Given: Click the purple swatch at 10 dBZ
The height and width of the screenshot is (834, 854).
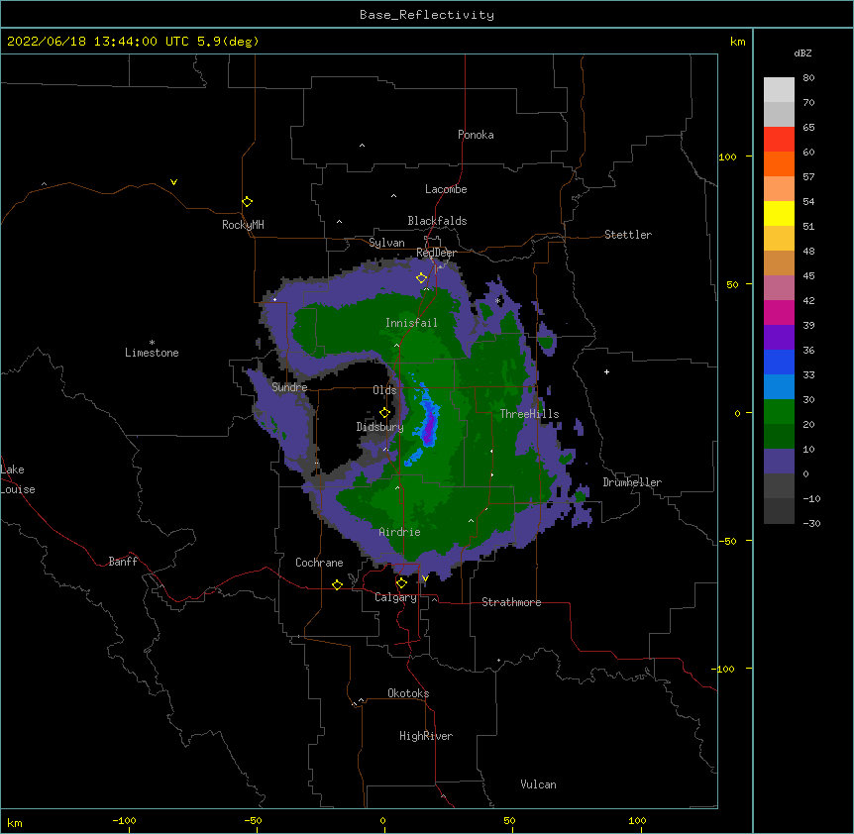Looking at the screenshot, I should point(779,462).
